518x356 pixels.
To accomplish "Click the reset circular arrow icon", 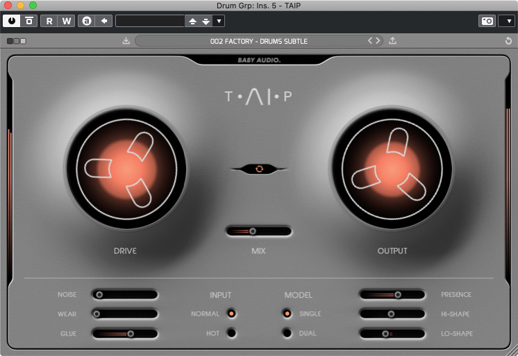I will coord(508,41).
